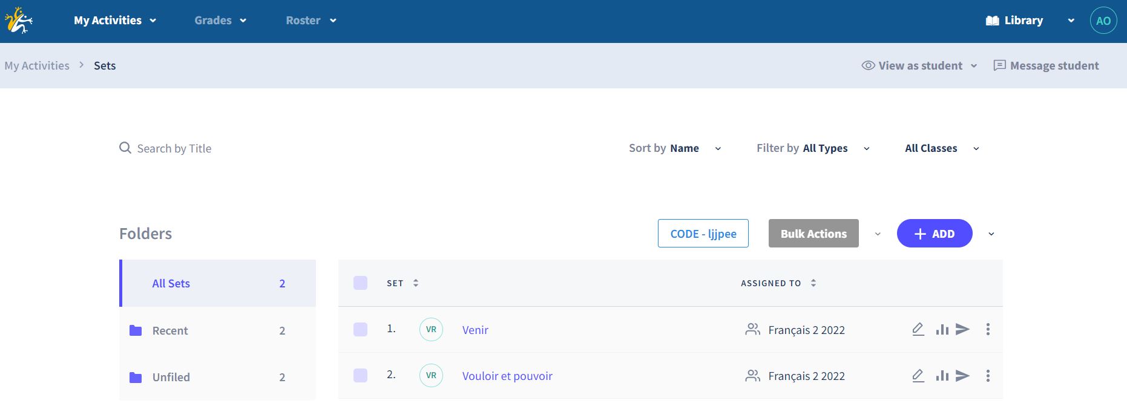Open the Roster menu

pyautogui.click(x=310, y=21)
